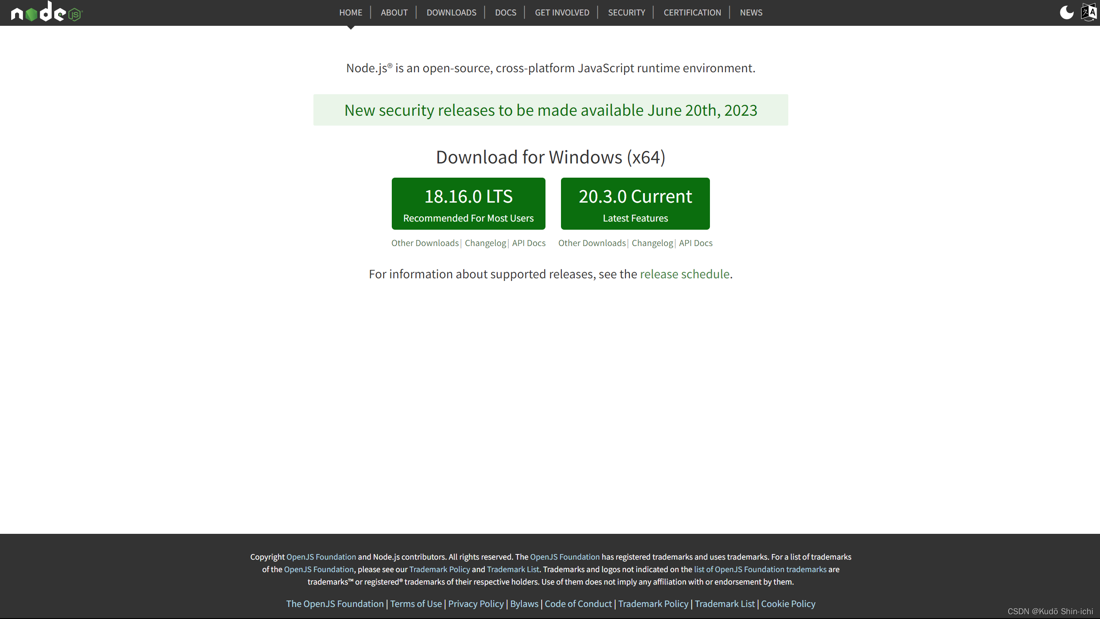Screen dimensions: 1100x619
Task: Open Other Downloads under the Current button
Action: click(x=592, y=243)
